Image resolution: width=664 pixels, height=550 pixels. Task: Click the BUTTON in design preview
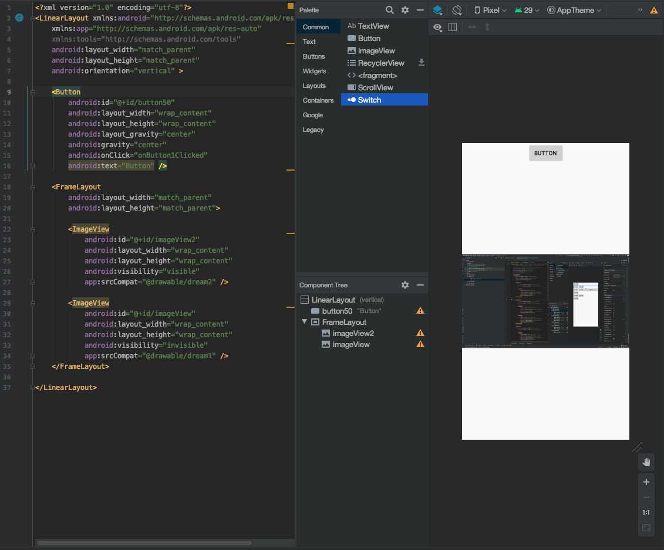pyautogui.click(x=545, y=153)
